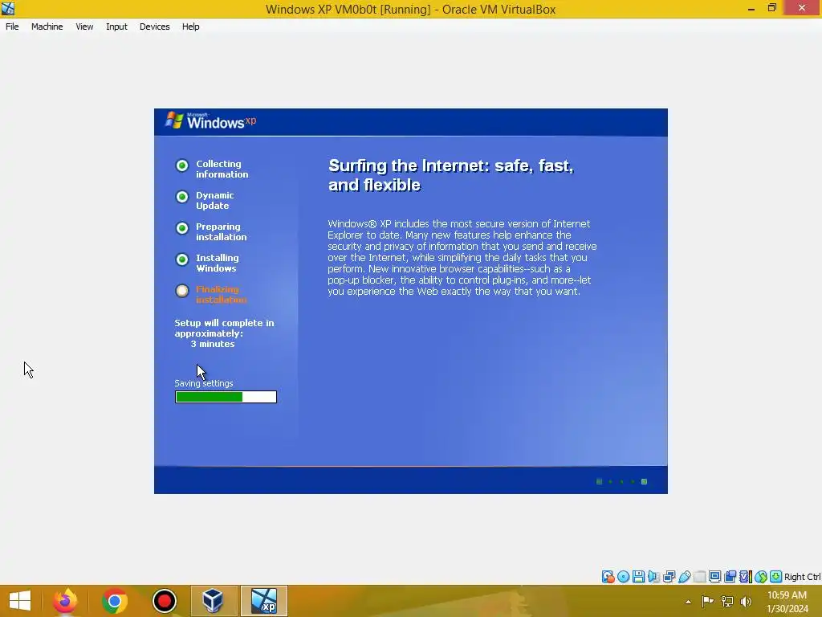Screen dimensions: 822x617
Task: Click the mouse integration status icon
Action: coord(761,577)
